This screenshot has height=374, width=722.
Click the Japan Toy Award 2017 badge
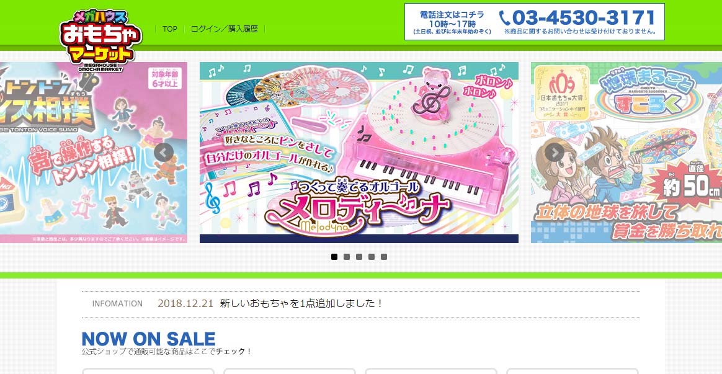[562, 94]
